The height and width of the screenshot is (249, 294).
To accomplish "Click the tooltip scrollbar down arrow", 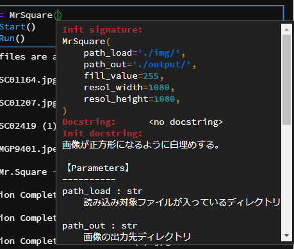I will tap(286, 236).
